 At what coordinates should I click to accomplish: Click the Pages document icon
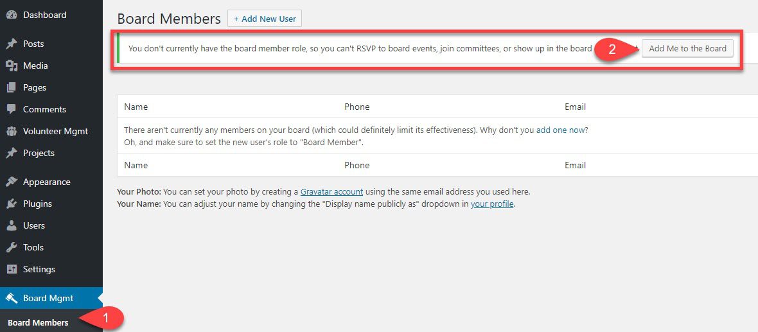(x=11, y=87)
